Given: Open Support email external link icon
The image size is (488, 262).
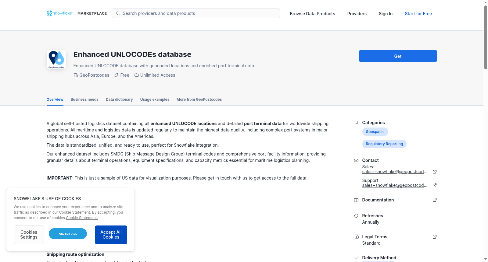Looking at the screenshot, I should pos(435,185).
